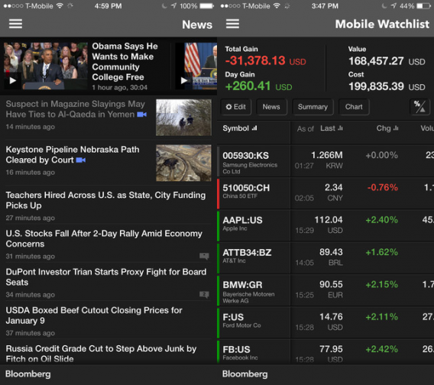
Task: Read 'DuPont Investor Trian Starts Proxy Fight' story
Action: (106, 277)
